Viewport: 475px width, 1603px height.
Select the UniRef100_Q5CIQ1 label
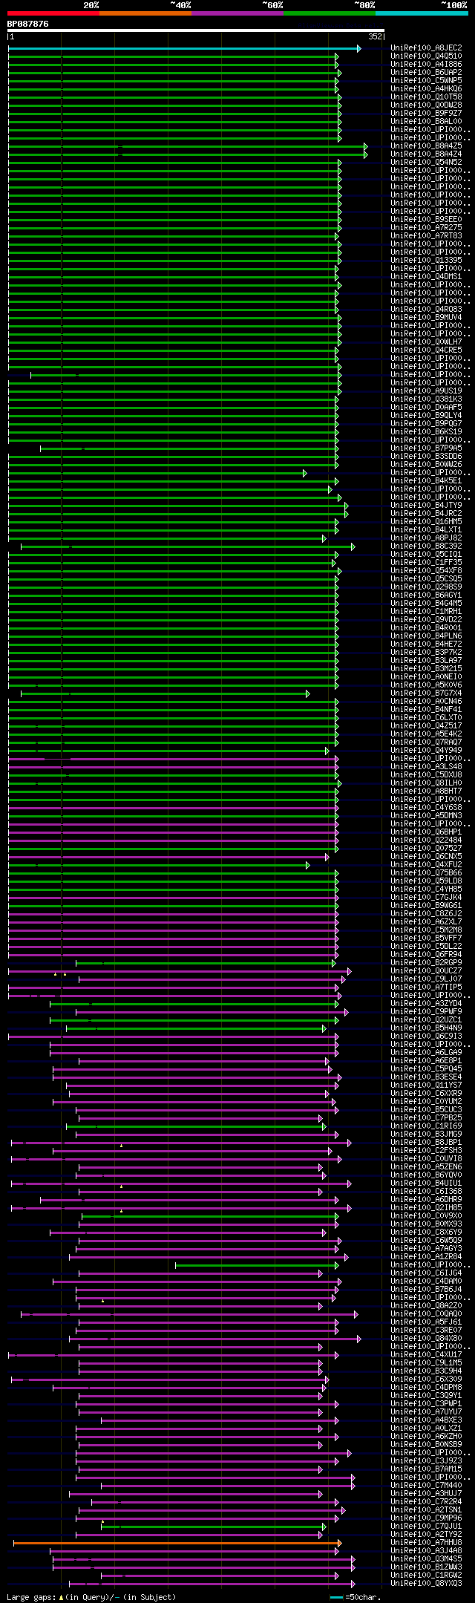tap(426, 555)
